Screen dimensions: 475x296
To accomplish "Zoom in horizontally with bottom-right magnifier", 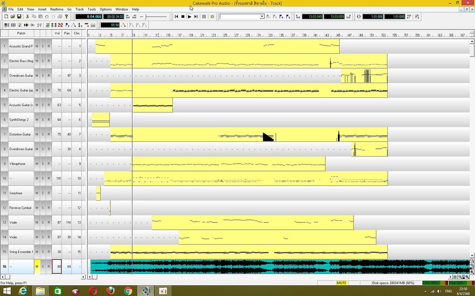I will tap(468, 277).
